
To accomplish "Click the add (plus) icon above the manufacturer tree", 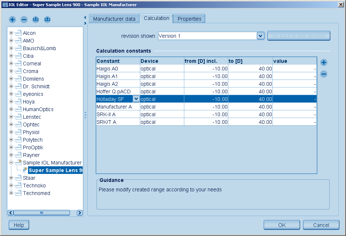I will click(x=12, y=19).
